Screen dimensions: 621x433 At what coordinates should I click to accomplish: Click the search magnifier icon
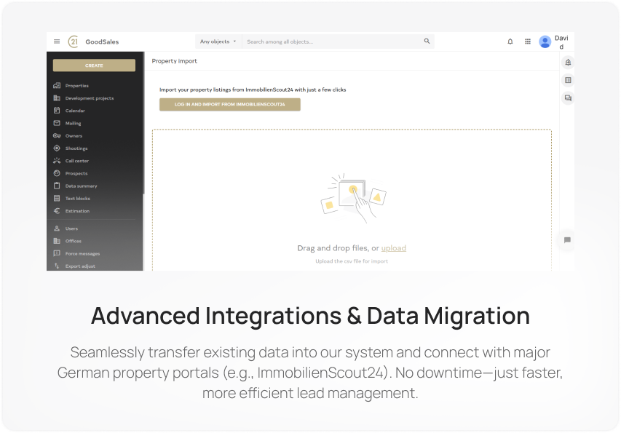(427, 41)
